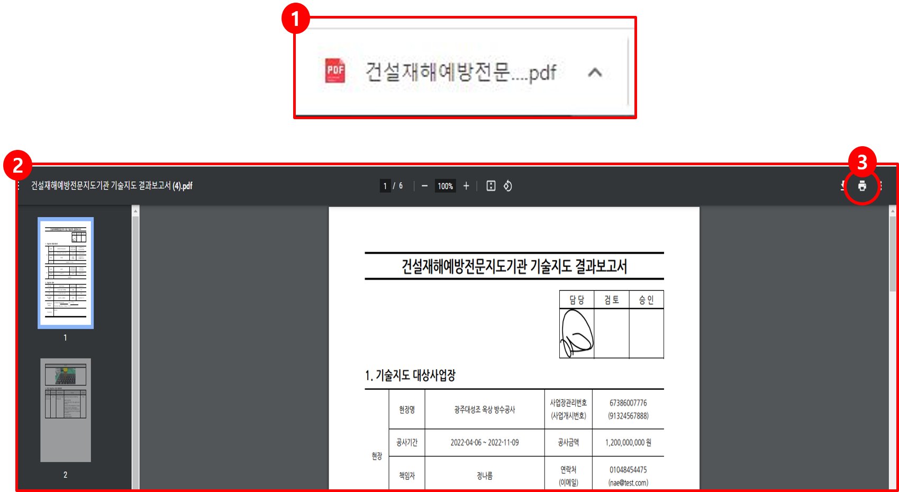Viewport: 899px width, 492px height.
Task: Click thumbnail panel scroll up arrow
Action: tap(135, 211)
